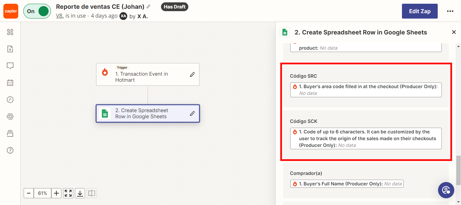
Task: Click the panel vertical scrollbar thumb
Action: (x=458, y=170)
